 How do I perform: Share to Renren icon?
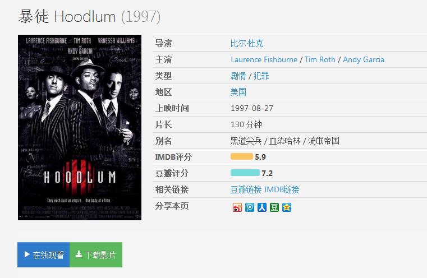(x=262, y=207)
